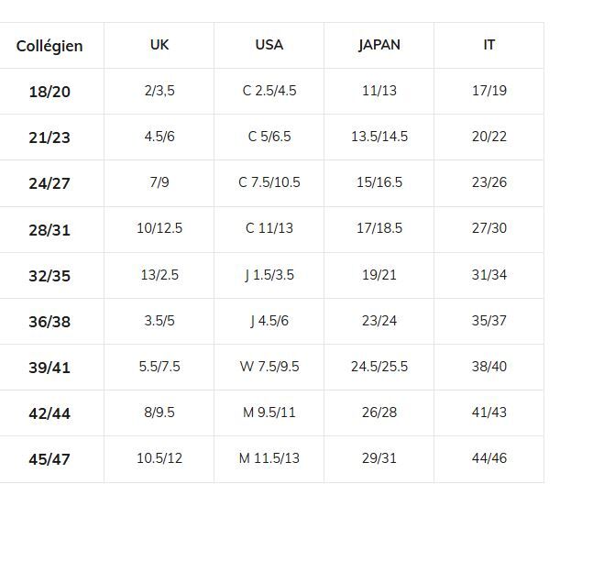Click the 28/31 size row label
Image resolution: width=593 pixels, height=583 pixels.
(49, 230)
